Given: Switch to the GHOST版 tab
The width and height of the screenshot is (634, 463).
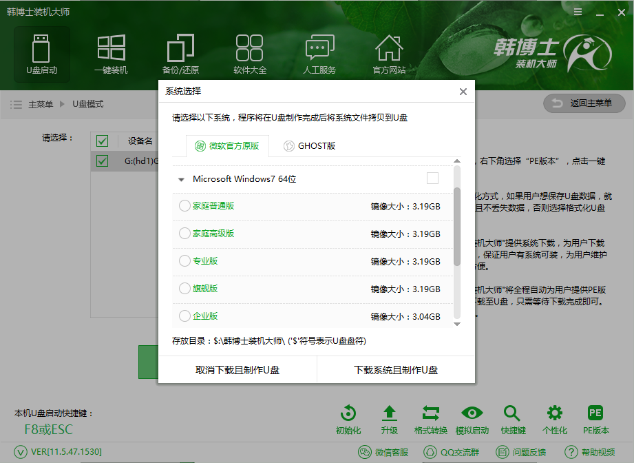Looking at the screenshot, I should point(309,145).
